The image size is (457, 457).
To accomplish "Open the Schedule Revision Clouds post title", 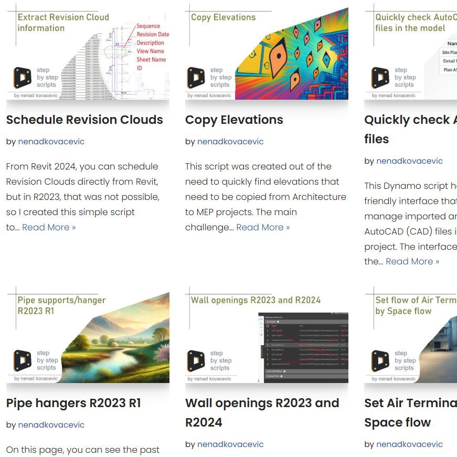I will [x=84, y=120].
